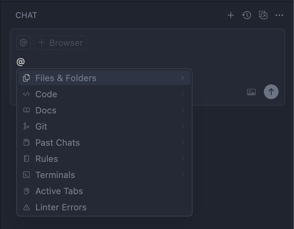This screenshot has width=294, height=229.
Task: Select Past Chats from the mention menu
Action: click(58, 142)
